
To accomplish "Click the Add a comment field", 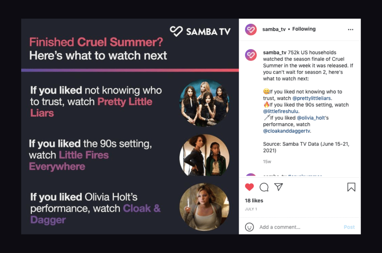I will point(300,227).
